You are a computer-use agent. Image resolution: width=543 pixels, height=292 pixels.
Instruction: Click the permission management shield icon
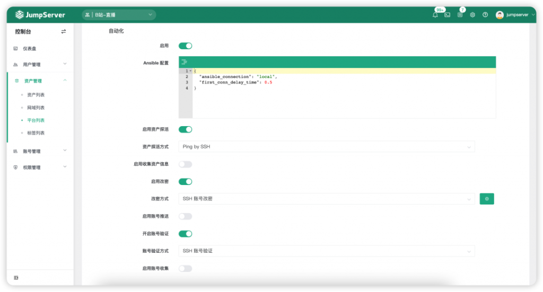click(x=15, y=167)
